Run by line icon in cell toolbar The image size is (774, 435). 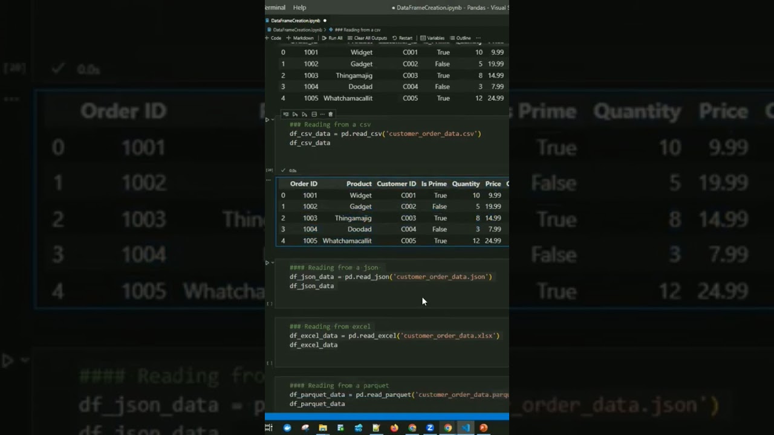[286, 114]
